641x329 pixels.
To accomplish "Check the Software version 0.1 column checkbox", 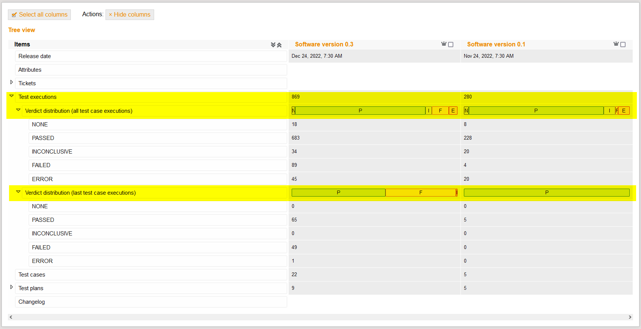I will [623, 45].
